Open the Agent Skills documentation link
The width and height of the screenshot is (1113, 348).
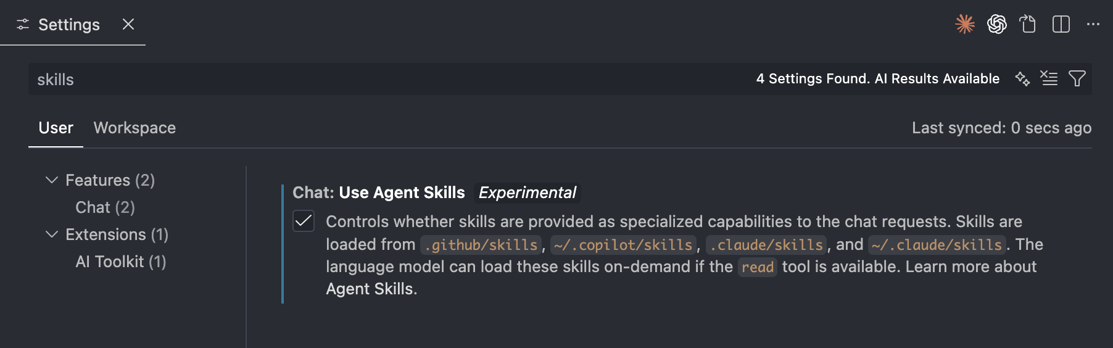click(x=370, y=289)
